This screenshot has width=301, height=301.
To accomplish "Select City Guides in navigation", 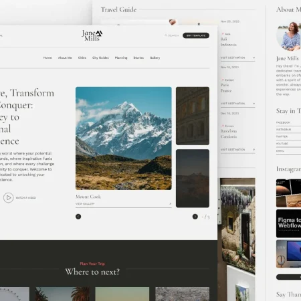I will pos(100,58).
